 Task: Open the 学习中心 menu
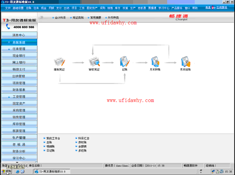pos(164,8)
